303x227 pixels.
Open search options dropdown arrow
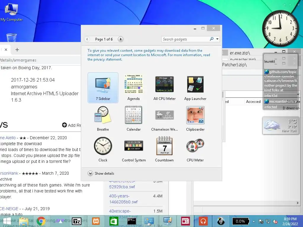click(217, 39)
